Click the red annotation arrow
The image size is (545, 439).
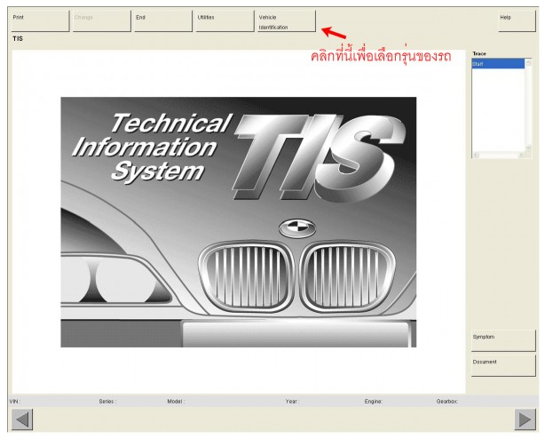333,34
